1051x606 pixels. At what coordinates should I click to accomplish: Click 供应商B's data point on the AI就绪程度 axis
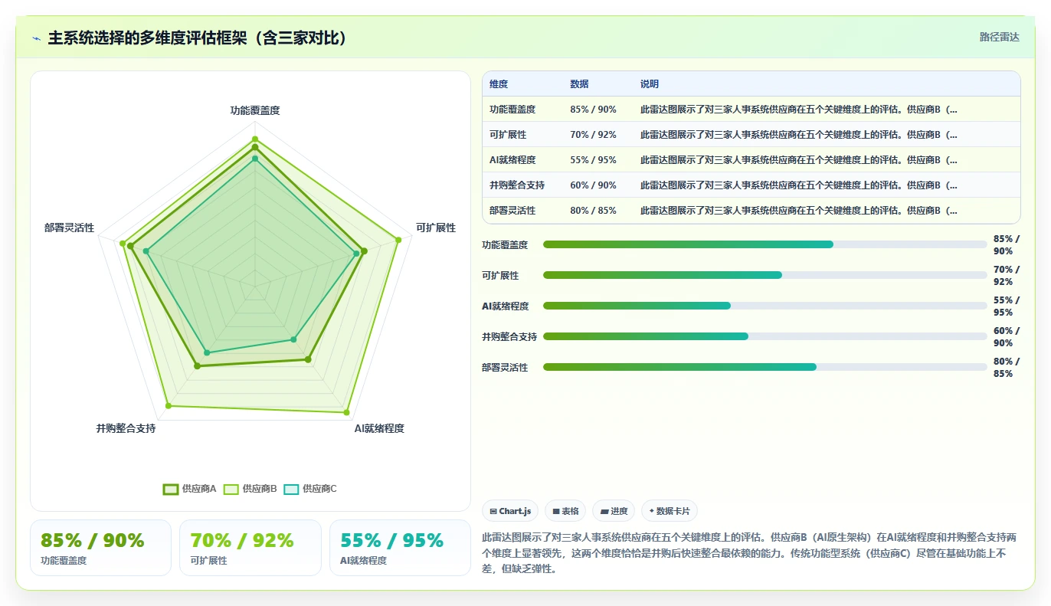click(349, 412)
